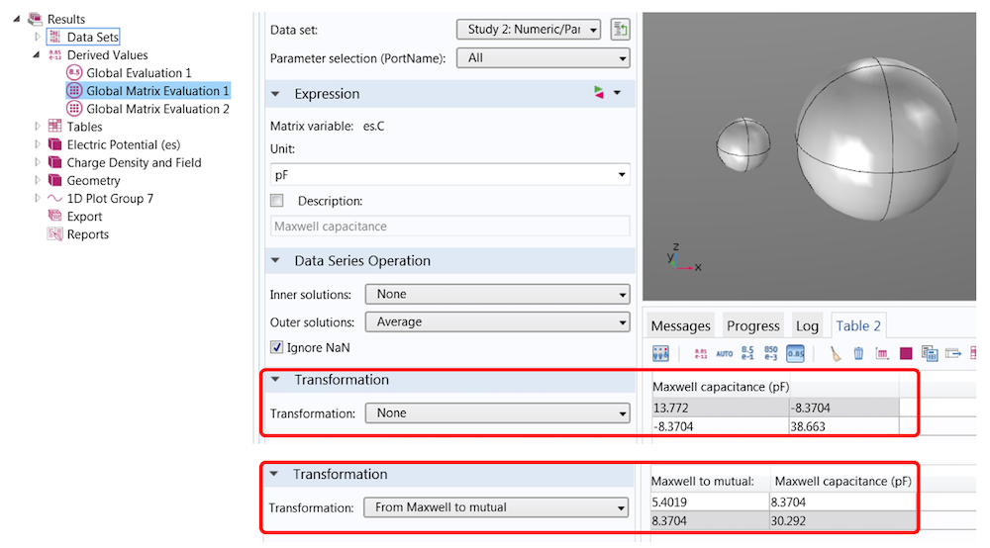Image resolution: width=990 pixels, height=548 pixels.
Task: Click the 38.663 cell in table
Action: click(843, 426)
